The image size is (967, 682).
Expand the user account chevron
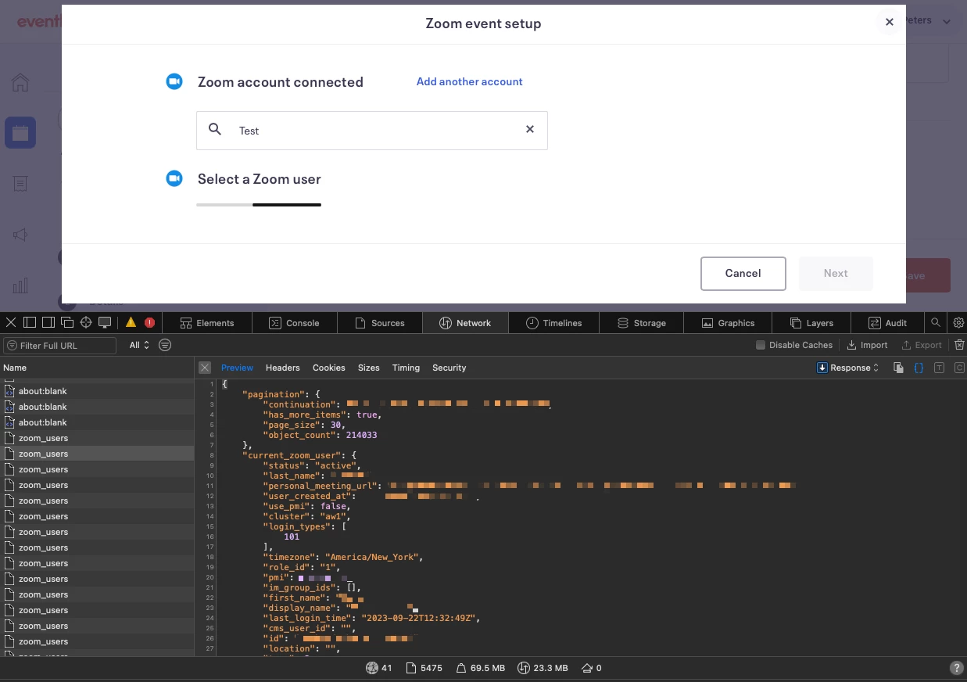[x=947, y=22]
